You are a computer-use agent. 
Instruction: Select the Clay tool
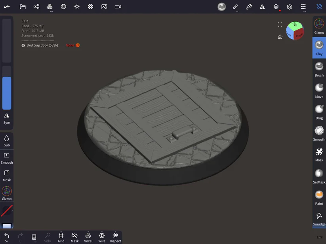(x=319, y=48)
